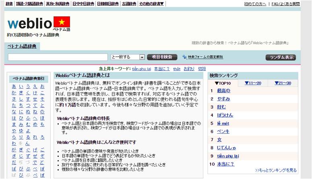
Task: Open the 日中中日辞典 menu link
Action: [x=83, y=4]
